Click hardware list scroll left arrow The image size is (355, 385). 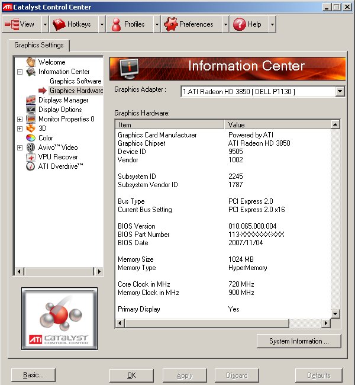pyautogui.click(x=120, y=323)
